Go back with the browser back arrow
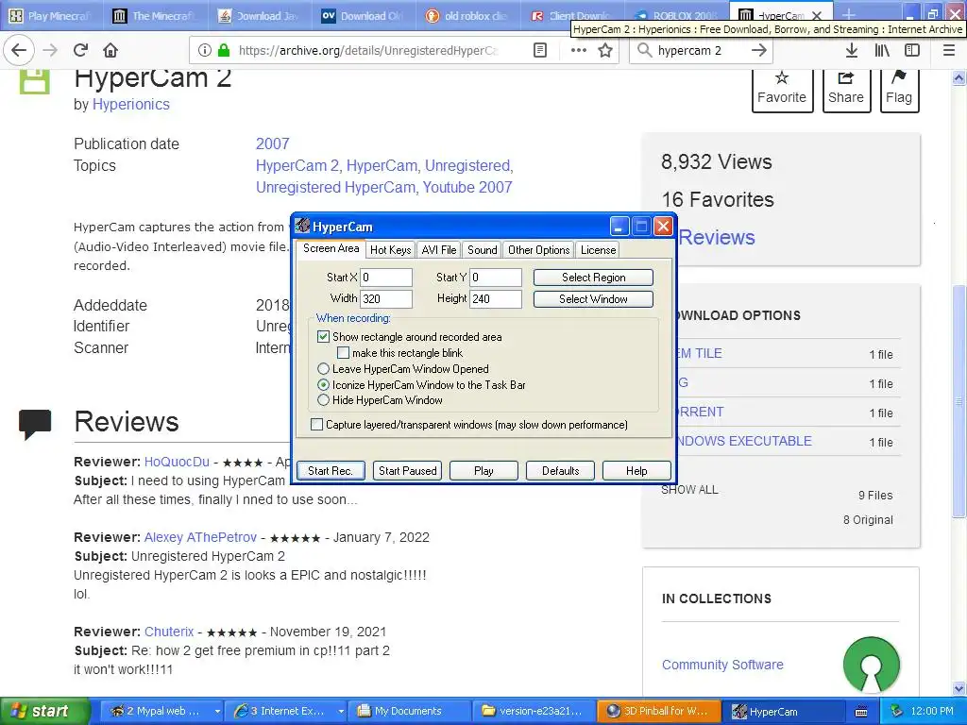Screen dimensions: 967x725 19,50
